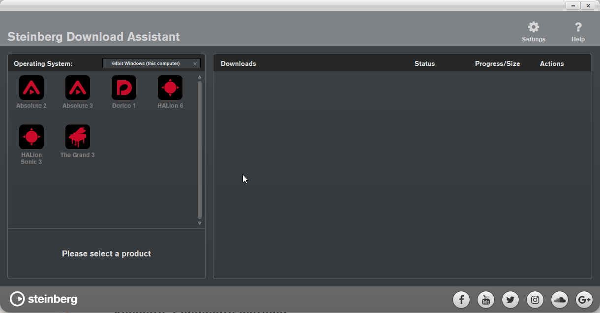Open Steinberg Twitter icon

click(x=510, y=299)
